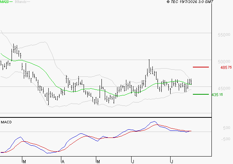
Task: Click the 50000 price axis label
Action: click(x=224, y=61)
